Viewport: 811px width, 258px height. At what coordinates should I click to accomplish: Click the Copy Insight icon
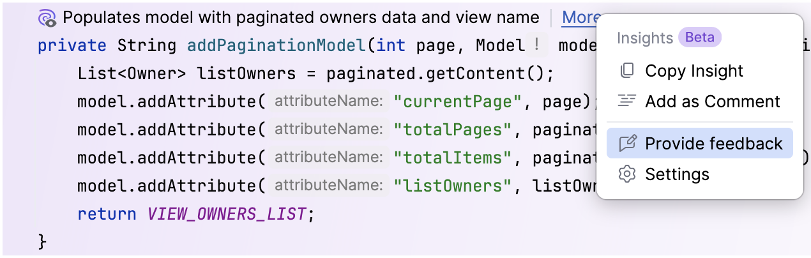(628, 70)
